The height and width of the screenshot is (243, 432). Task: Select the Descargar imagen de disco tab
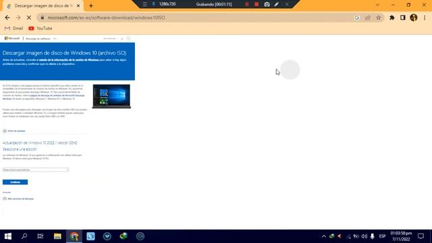pyautogui.click(x=43, y=6)
